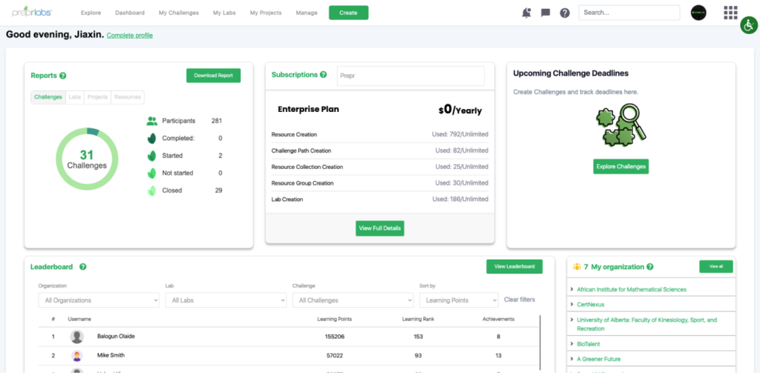Click the help icon next to My organization
The image size is (760, 373).
pos(650,266)
